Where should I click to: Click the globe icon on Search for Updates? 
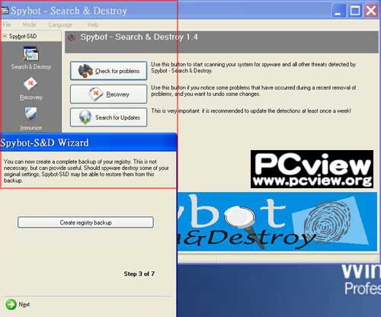click(85, 117)
